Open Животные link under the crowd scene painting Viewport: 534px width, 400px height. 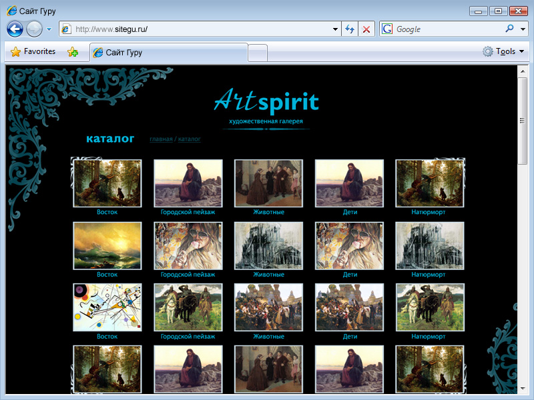[x=269, y=337]
